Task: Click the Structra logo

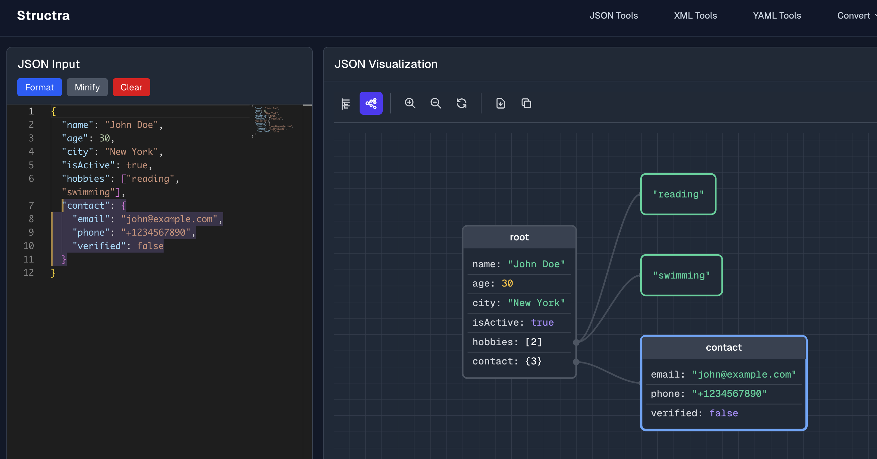Action: point(43,16)
